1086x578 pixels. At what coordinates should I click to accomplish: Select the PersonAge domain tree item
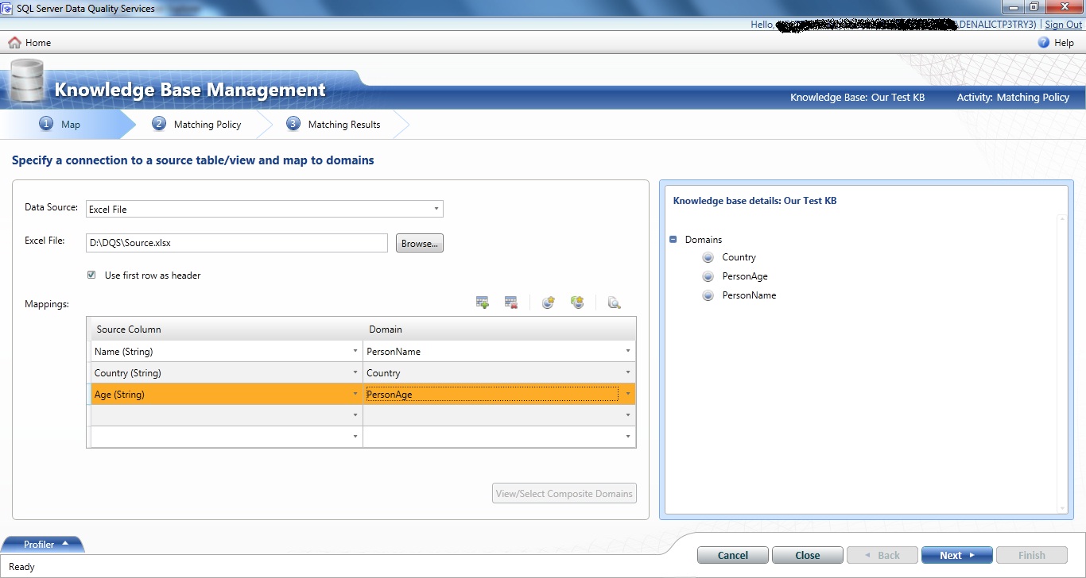pyautogui.click(x=745, y=276)
